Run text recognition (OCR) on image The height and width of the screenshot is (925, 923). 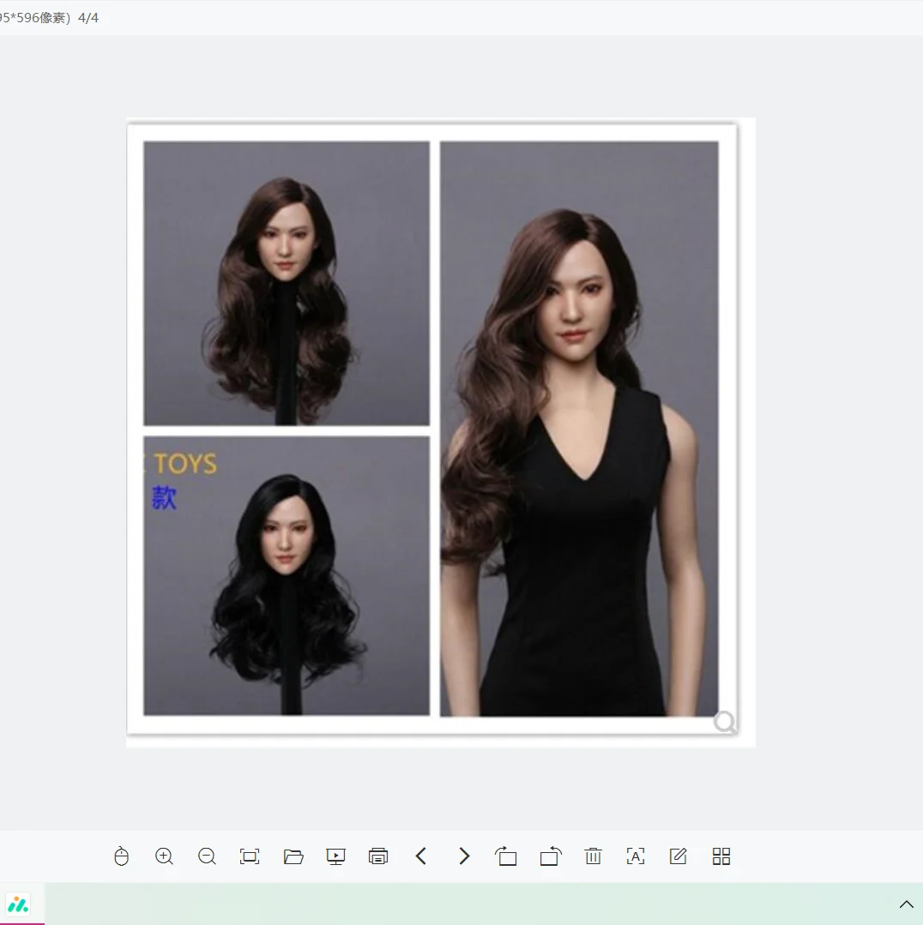pos(636,856)
